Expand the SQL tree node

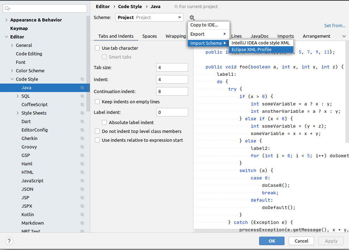coord(18,96)
